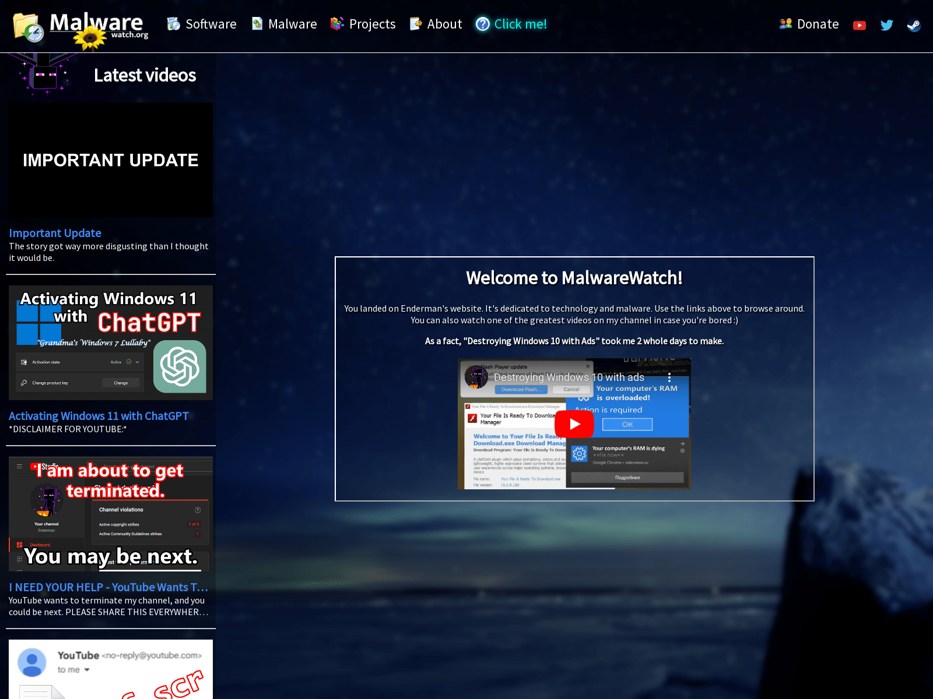The image size is (933, 699).
Task: Click the Software nav icon
Action: coord(173,24)
